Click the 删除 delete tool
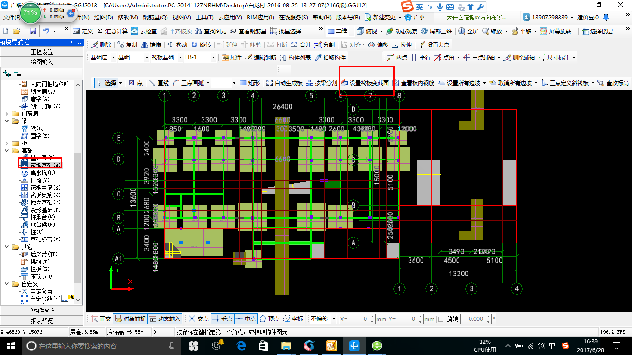The height and width of the screenshot is (355, 632). pos(101,44)
